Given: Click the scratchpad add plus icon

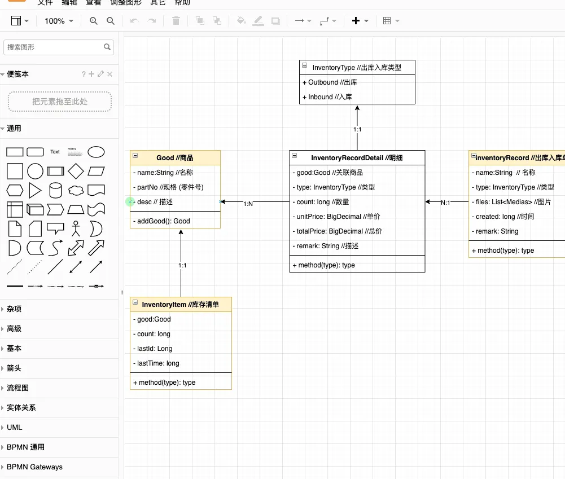Looking at the screenshot, I should coord(91,74).
